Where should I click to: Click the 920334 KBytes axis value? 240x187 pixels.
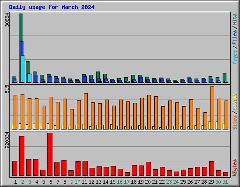(x=7, y=140)
